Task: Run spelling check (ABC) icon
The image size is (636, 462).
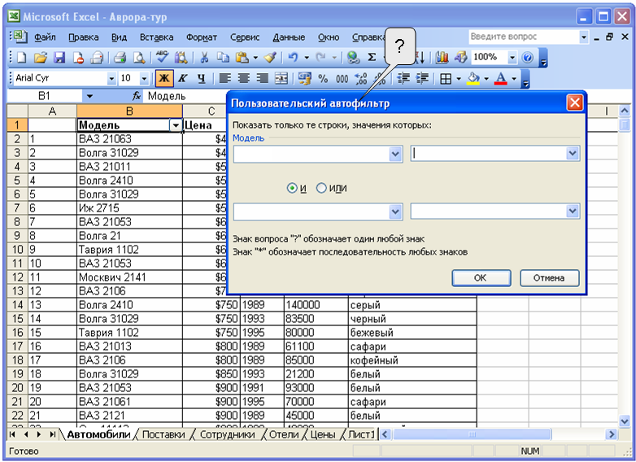Action: click(162, 57)
